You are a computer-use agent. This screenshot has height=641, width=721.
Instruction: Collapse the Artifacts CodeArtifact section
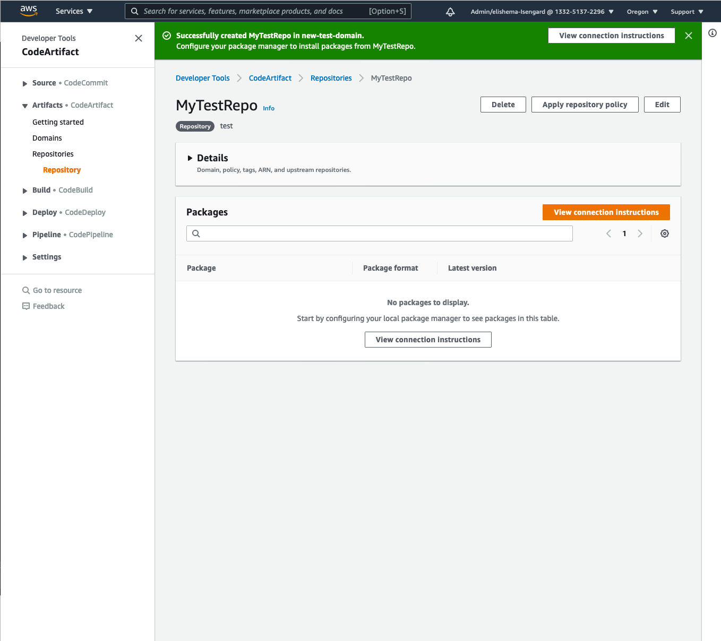coord(25,106)
